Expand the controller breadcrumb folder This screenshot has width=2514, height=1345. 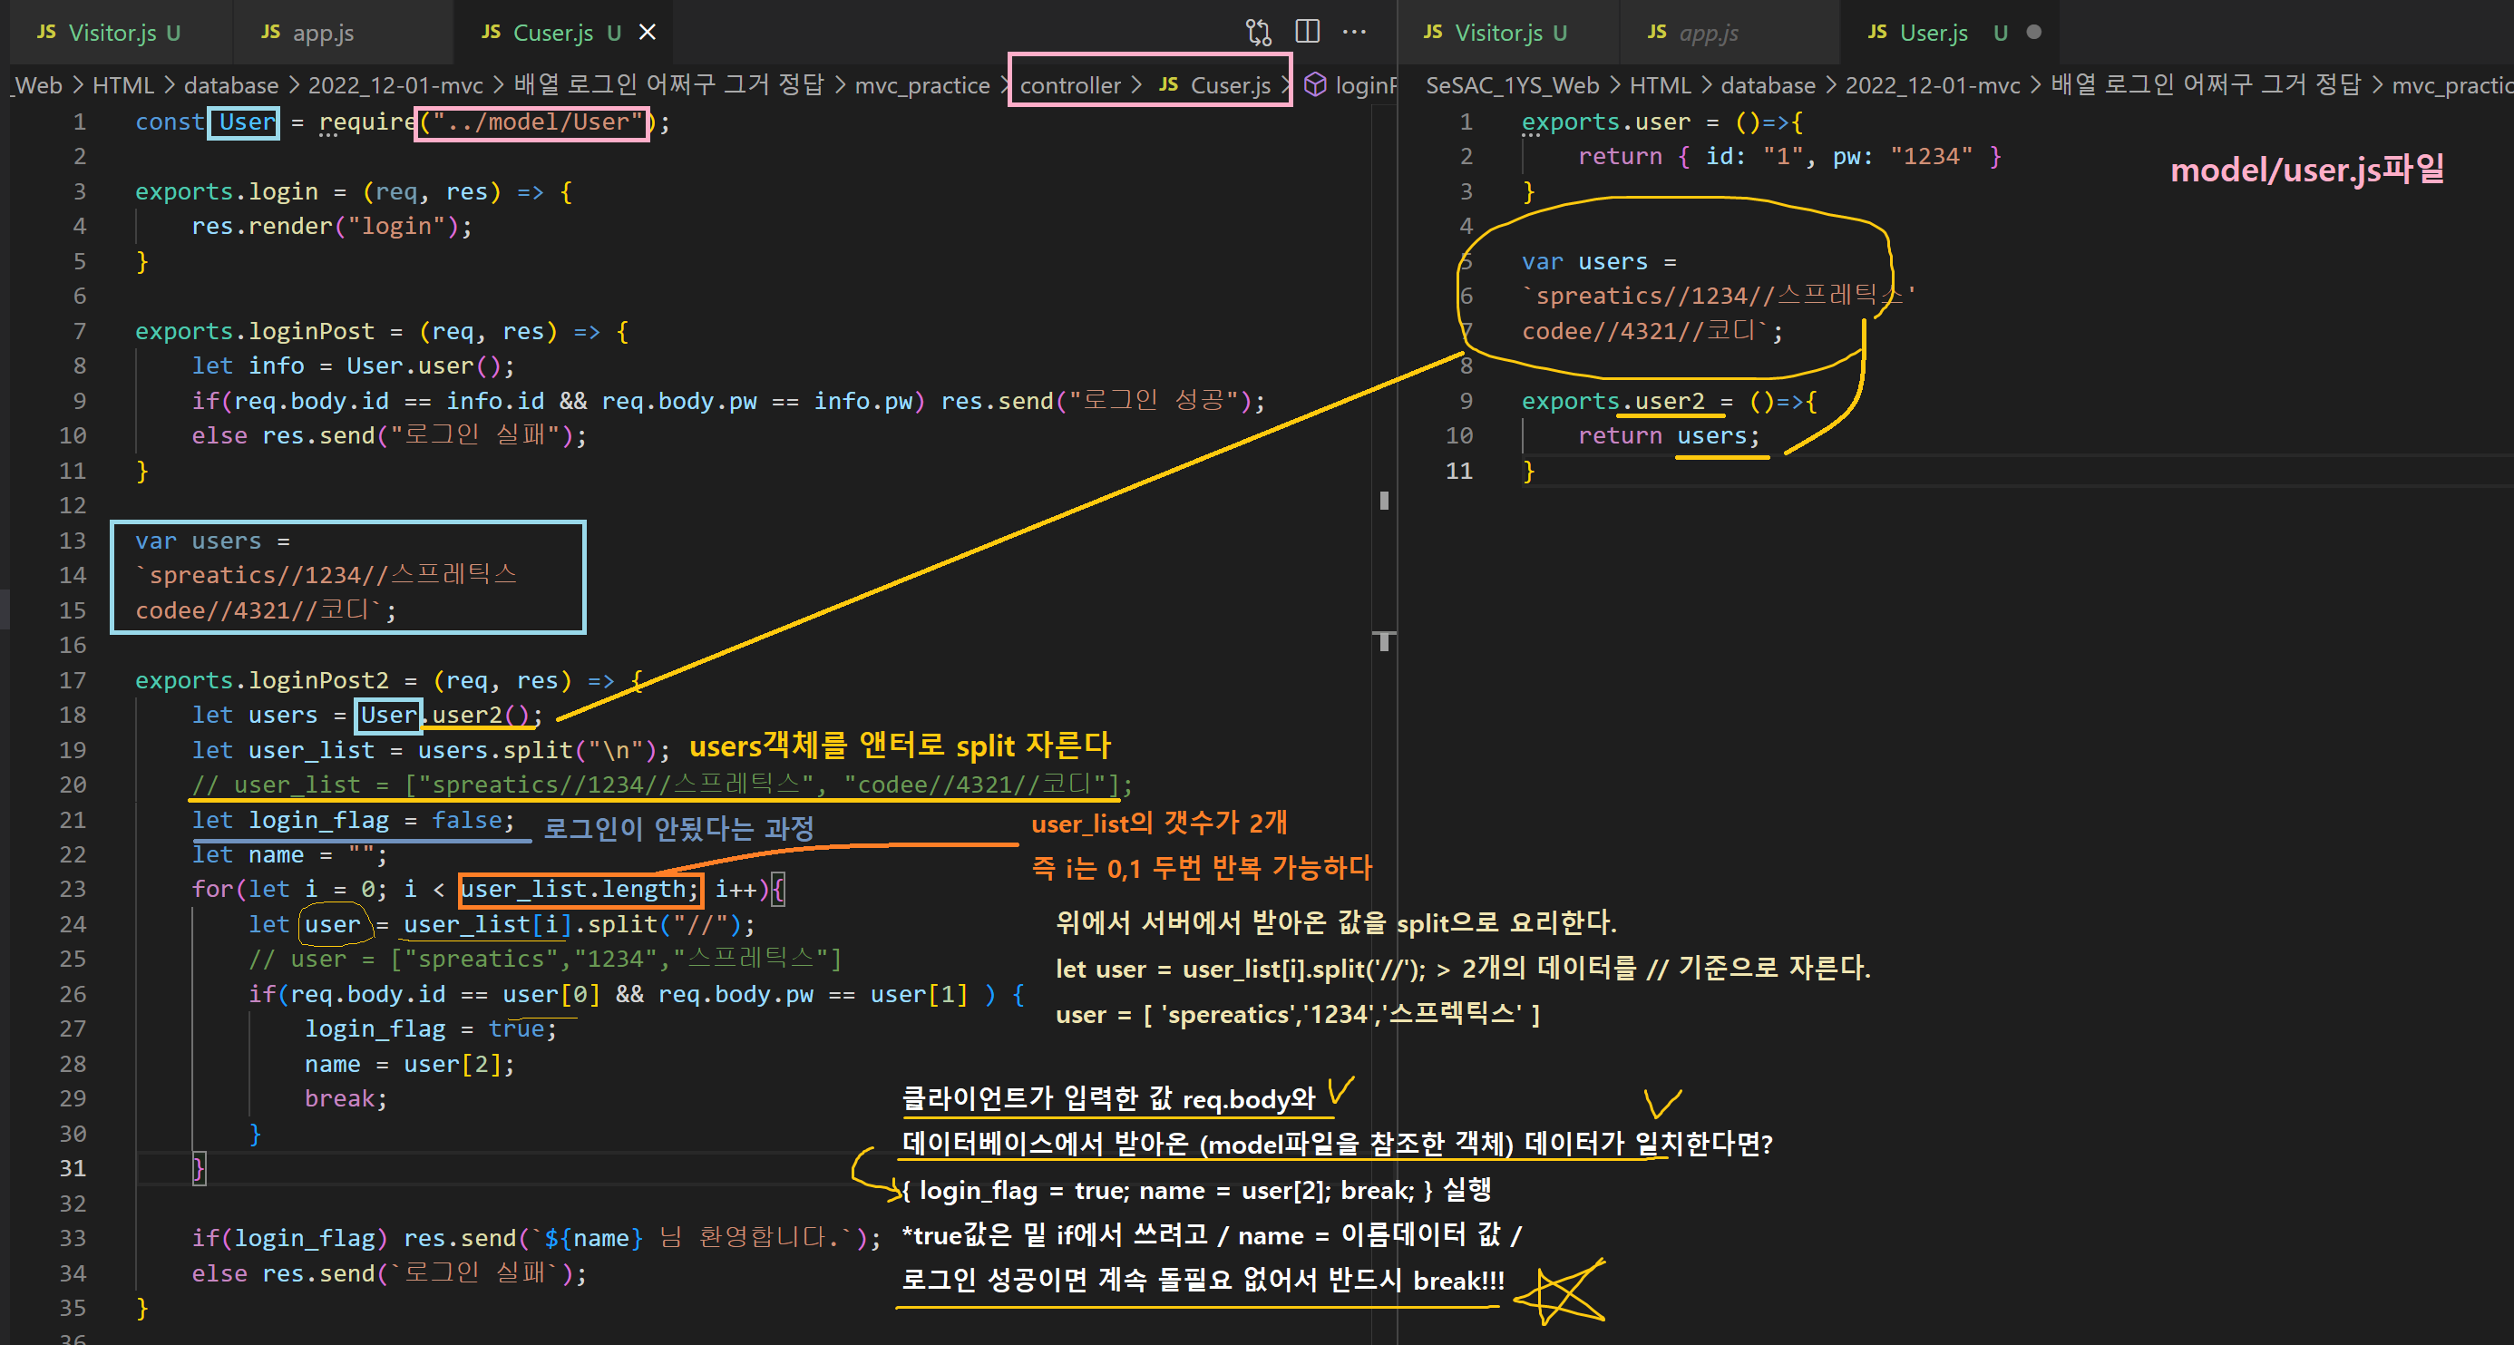point(1069,85)
